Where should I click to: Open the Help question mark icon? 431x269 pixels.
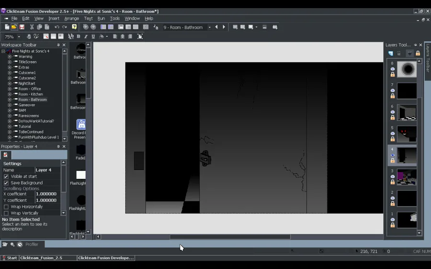[x=74, y=27]
